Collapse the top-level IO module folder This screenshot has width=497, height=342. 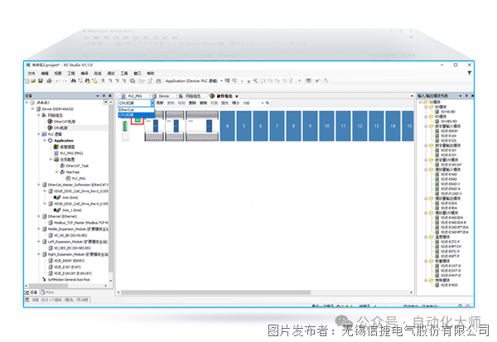click(420, 102)
